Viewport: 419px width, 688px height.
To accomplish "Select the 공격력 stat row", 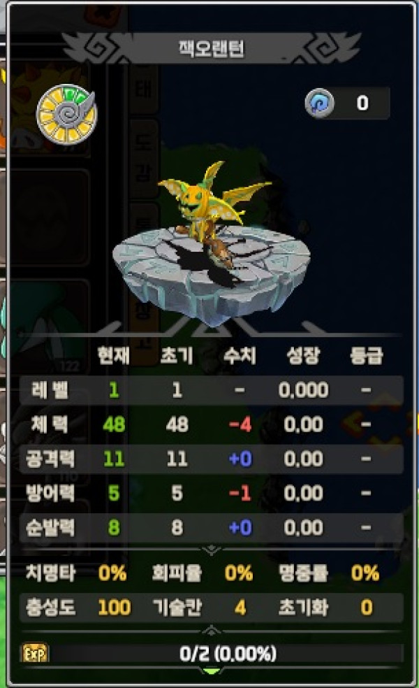I will 212,459.
